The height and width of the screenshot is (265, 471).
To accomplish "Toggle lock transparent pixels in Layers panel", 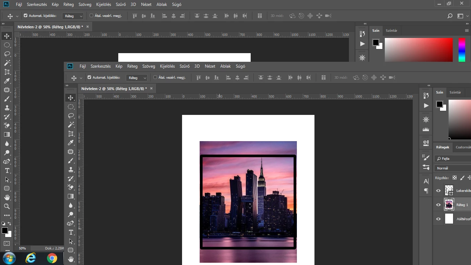I will point(454,178).
